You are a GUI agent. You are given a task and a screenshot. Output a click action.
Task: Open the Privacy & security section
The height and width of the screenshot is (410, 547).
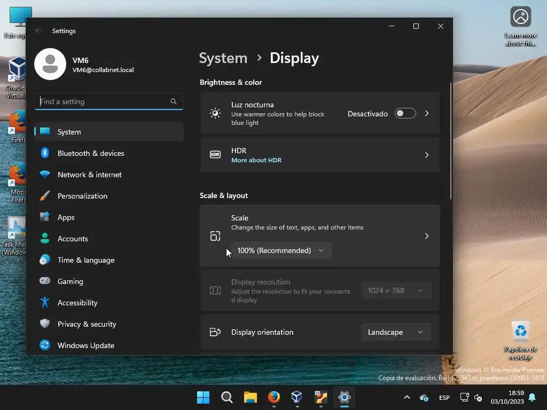click(x=109, y=324)
